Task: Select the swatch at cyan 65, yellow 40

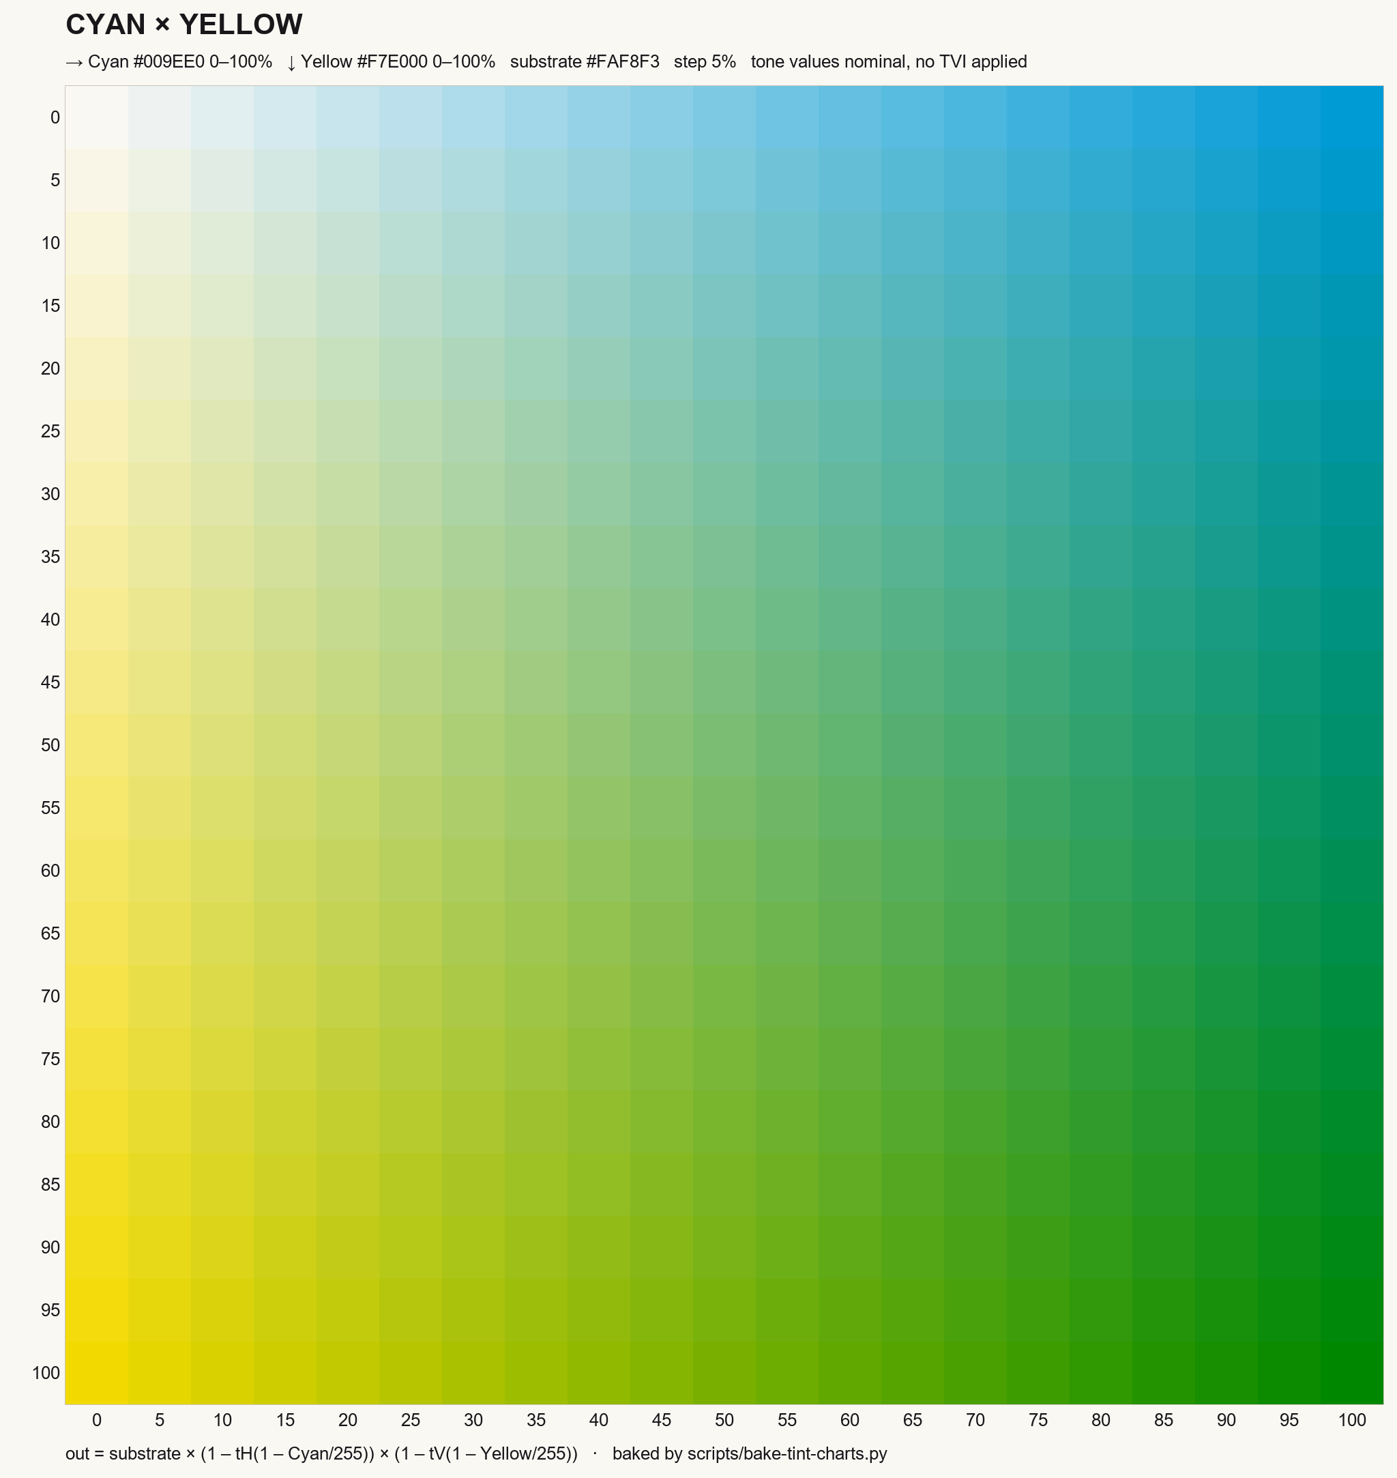Action: pyautogui.click(x=913, y=620)
